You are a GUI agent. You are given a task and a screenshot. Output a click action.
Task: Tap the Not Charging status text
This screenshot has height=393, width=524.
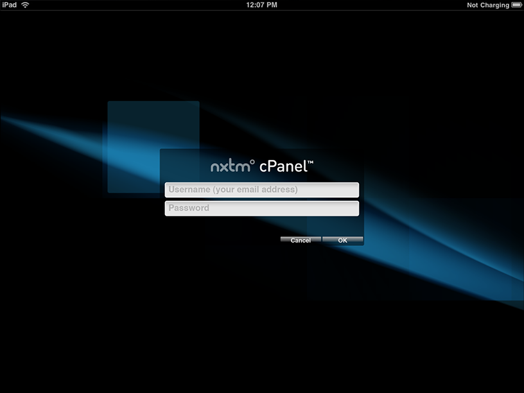click(x=488, y=5)
